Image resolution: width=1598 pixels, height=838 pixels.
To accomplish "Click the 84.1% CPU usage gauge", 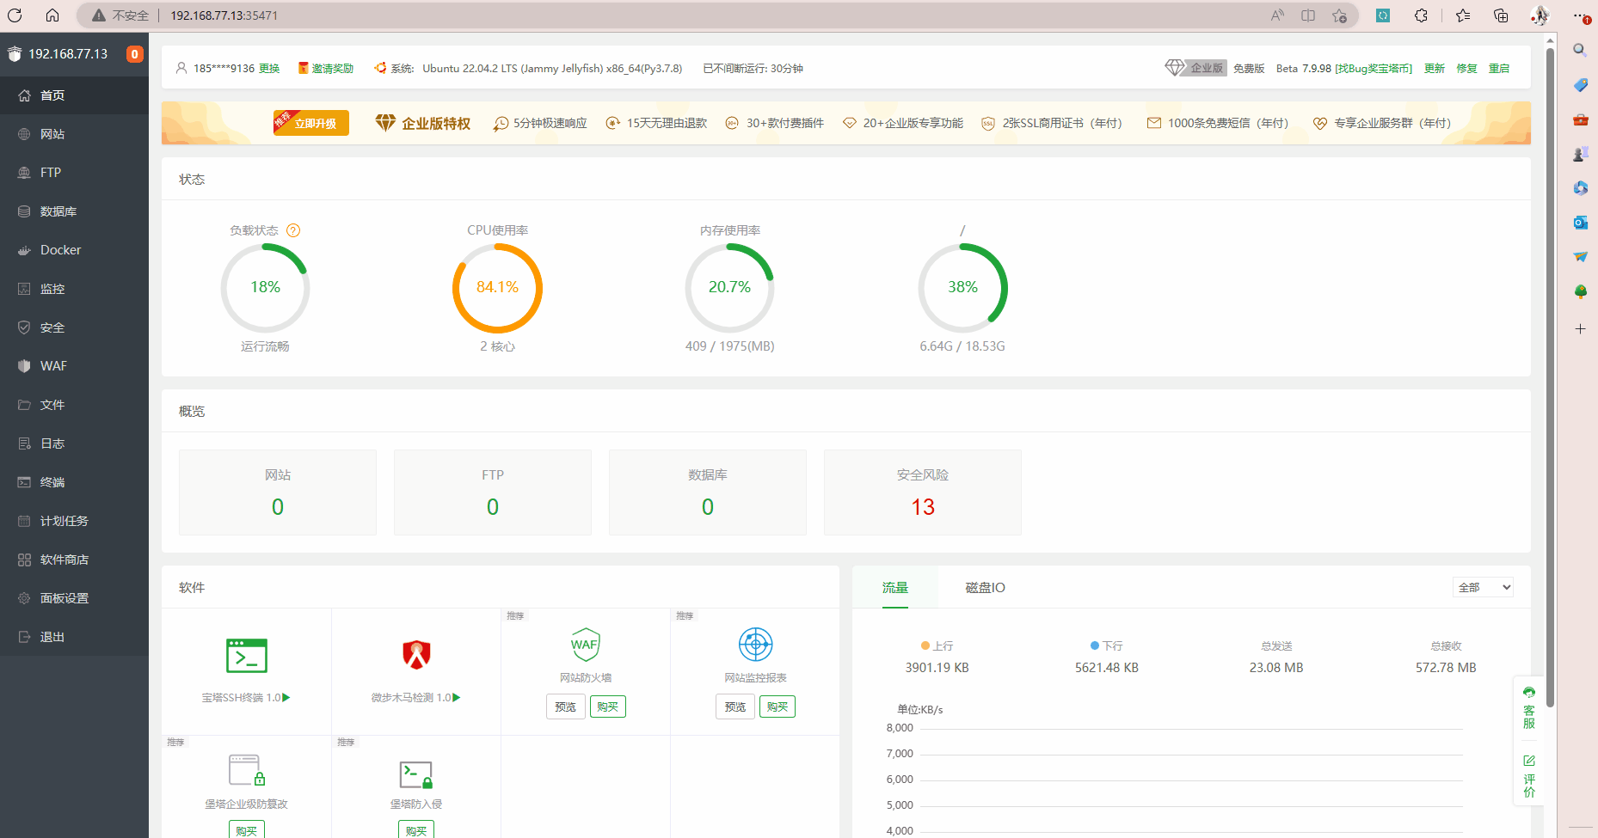I will click(497, 288).
